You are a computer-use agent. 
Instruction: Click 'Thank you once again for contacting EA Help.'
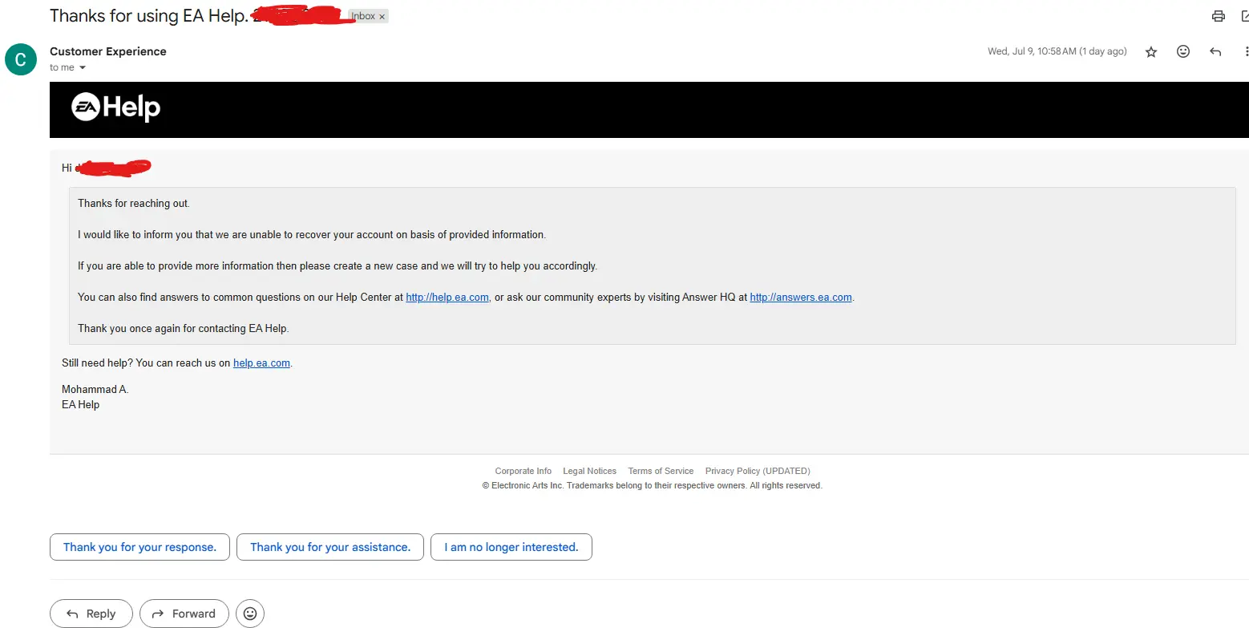[x=183, y=329]
